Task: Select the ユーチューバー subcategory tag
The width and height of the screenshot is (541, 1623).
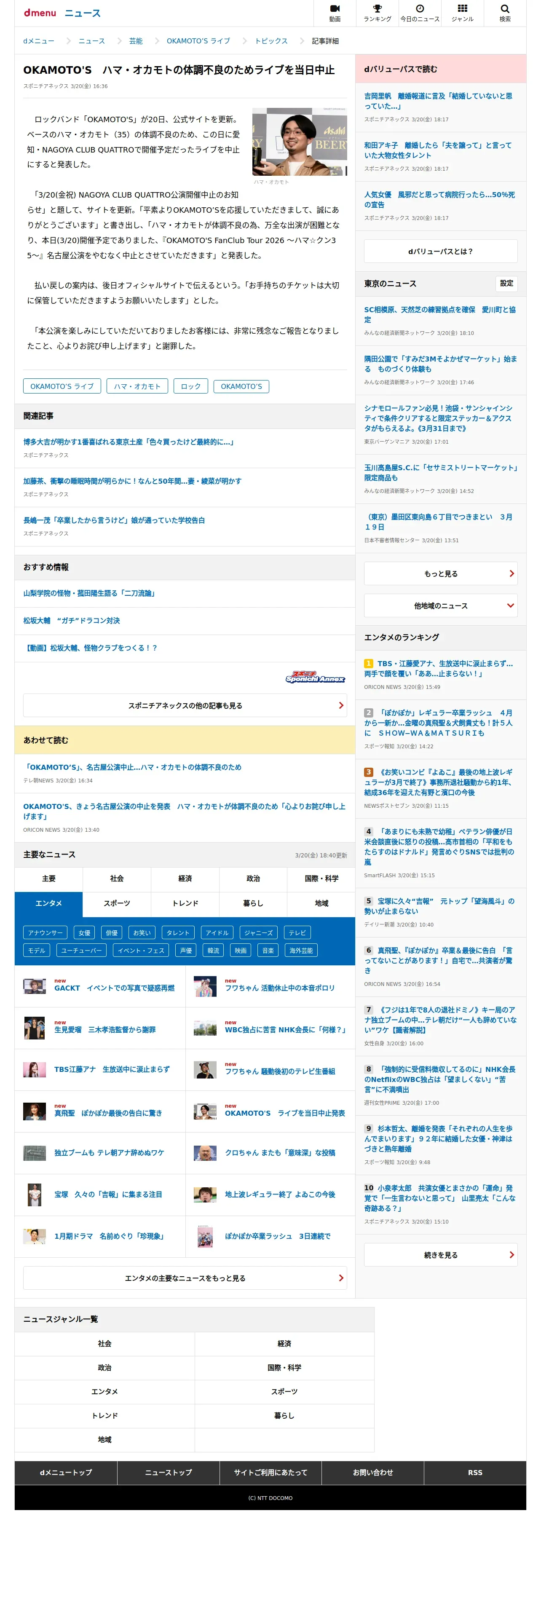Action: click(81, 950)
